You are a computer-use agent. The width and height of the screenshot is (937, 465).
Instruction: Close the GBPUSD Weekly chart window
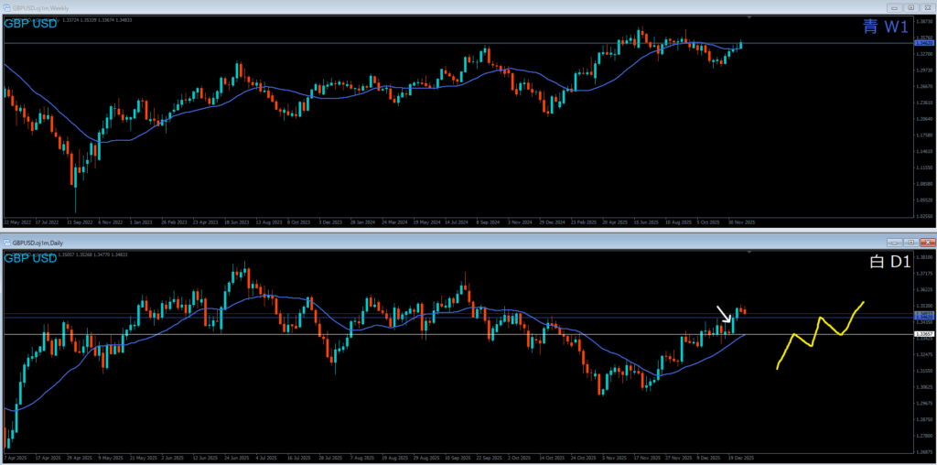(928, 7)
